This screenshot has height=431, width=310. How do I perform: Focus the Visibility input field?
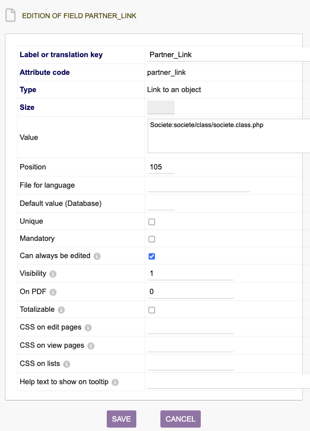(x=190, y=273)
